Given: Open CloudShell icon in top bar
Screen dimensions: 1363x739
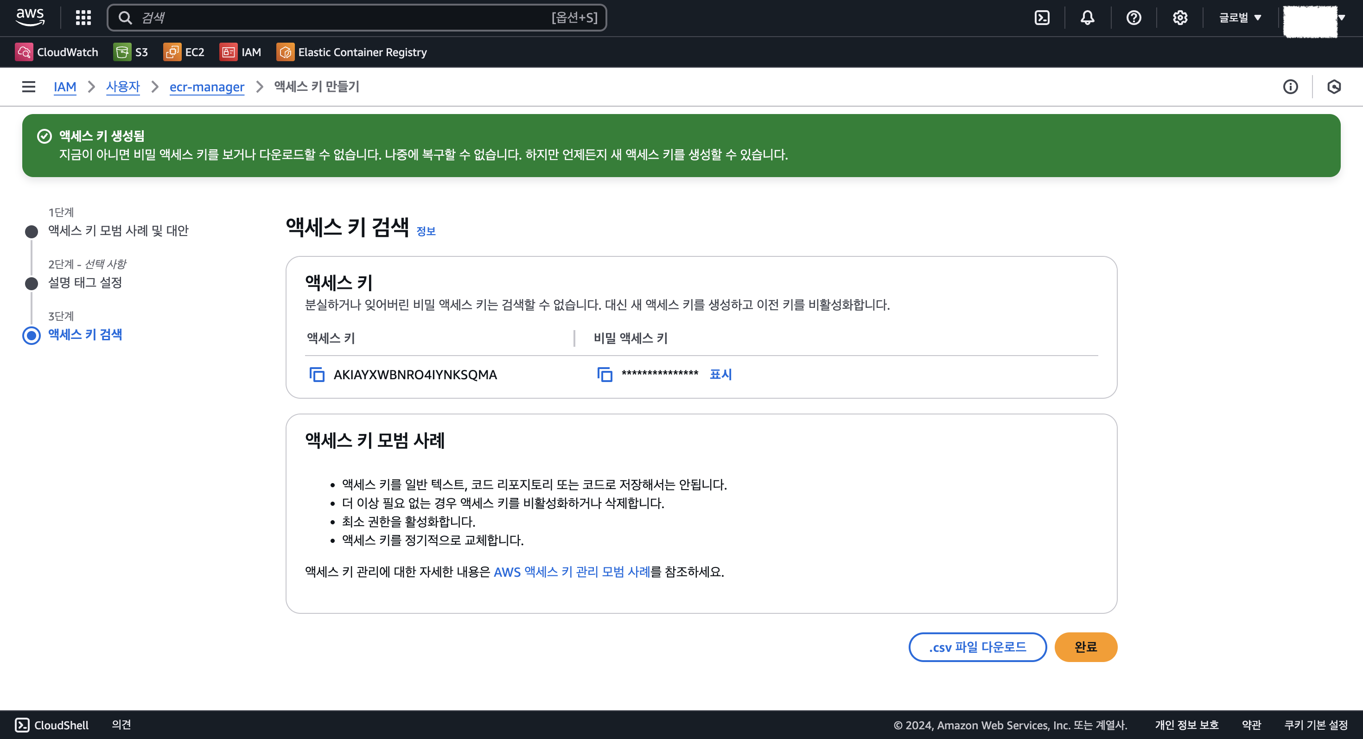Looking at the screenshot, I should click(x=1042, y=18).
